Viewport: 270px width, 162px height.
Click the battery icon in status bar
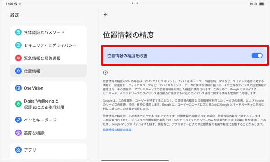(x=262, y=4)
